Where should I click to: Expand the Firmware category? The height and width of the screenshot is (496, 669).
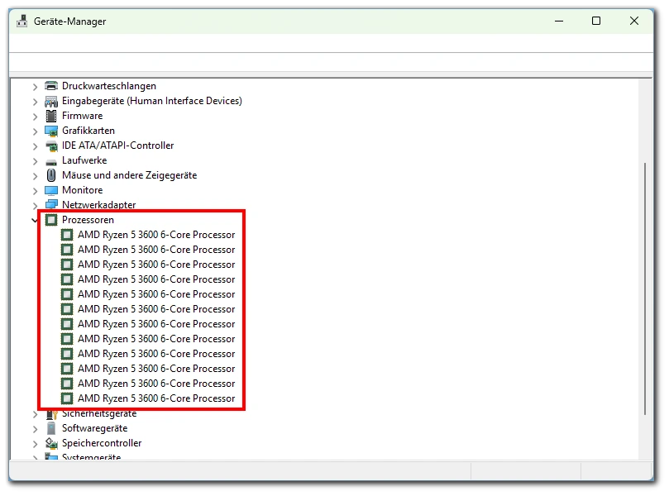[x=35, y=117]
